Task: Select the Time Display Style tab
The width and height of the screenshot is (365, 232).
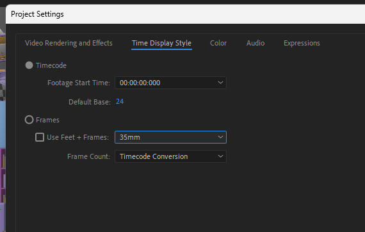Action: pos(161,43)
